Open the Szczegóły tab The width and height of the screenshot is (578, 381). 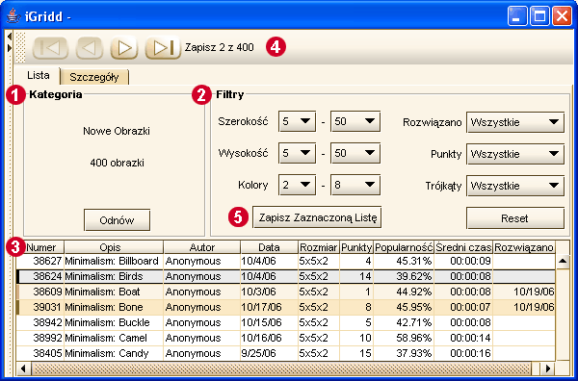pyautogui.click(x=94, y=77)
